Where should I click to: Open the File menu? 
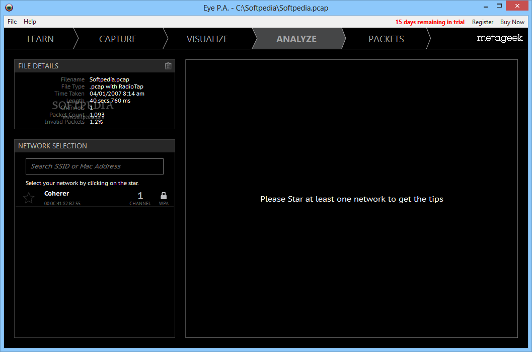click(x=12, y=21)
